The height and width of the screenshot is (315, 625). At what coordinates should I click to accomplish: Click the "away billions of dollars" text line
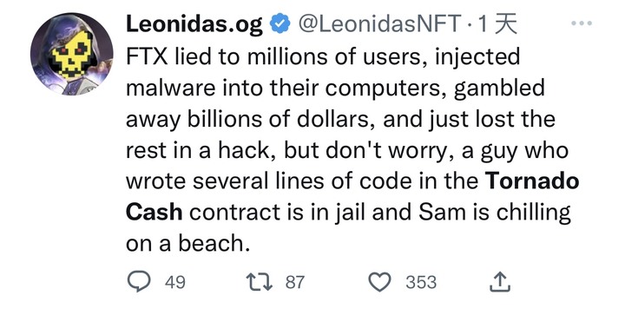click(x=340, y=119)
